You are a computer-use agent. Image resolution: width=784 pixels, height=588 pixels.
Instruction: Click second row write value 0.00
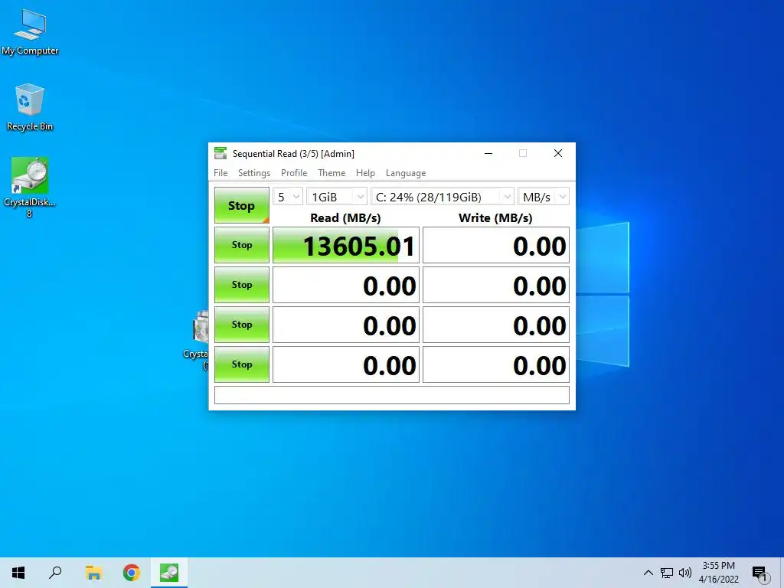coord(496,285)
